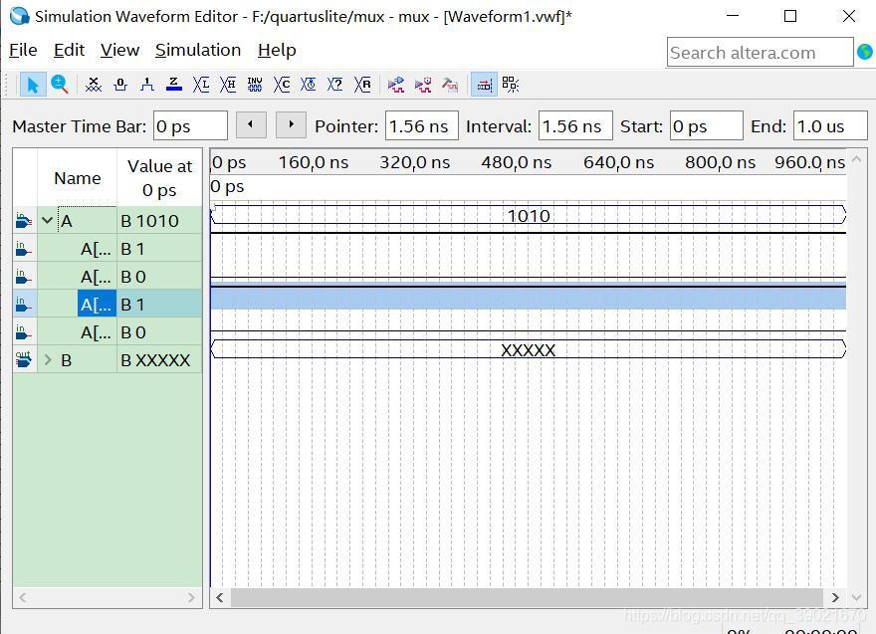
Task: Click the Interval value field
Action: [x=575, y=125]
